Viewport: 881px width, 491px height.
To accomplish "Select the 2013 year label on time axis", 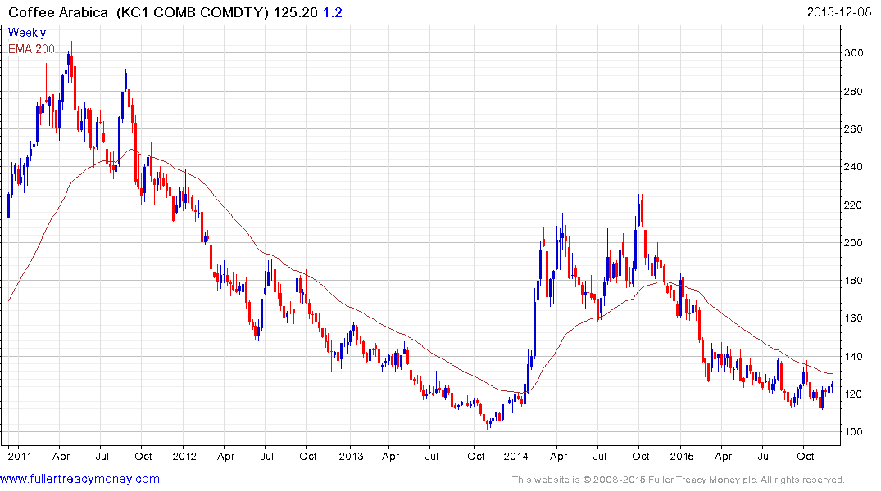I will pyautogui.click(x=351, y=456).
